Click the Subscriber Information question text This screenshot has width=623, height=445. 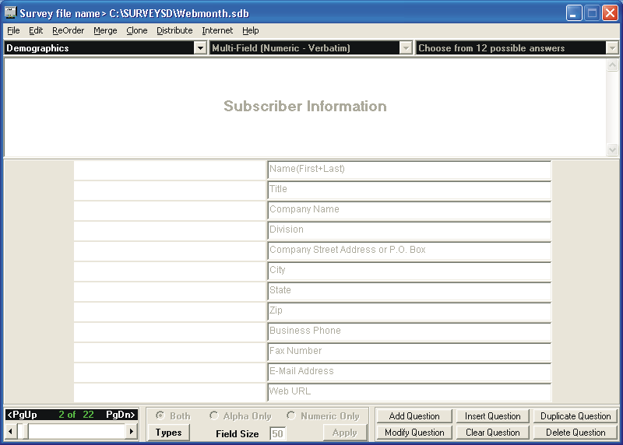tap(304, 107)
